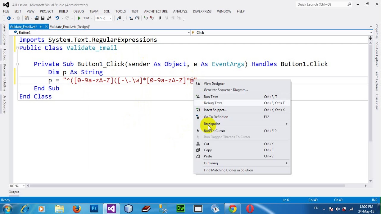Choose Generate Sequence Diagram... menu entry
The image size is (381, 214).
(x=242, y=90)
